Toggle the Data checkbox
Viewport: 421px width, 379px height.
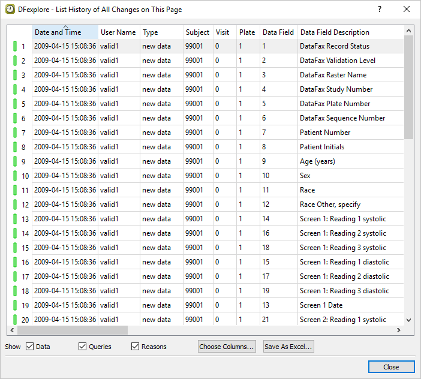click(x=30, y=347)
